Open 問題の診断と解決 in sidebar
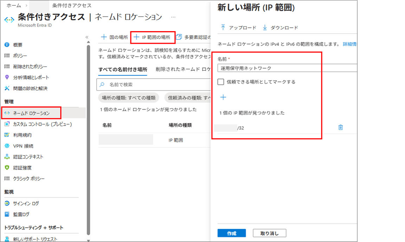Viewport: 405px width, 242px height. click(x=30, y=88)
